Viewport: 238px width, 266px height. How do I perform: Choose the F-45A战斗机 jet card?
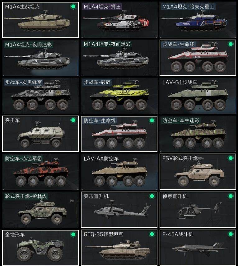pos(198,248)
